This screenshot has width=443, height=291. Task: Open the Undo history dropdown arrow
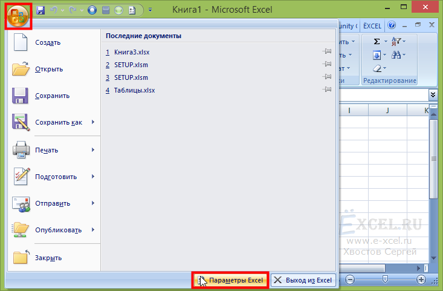click(62, 10)
